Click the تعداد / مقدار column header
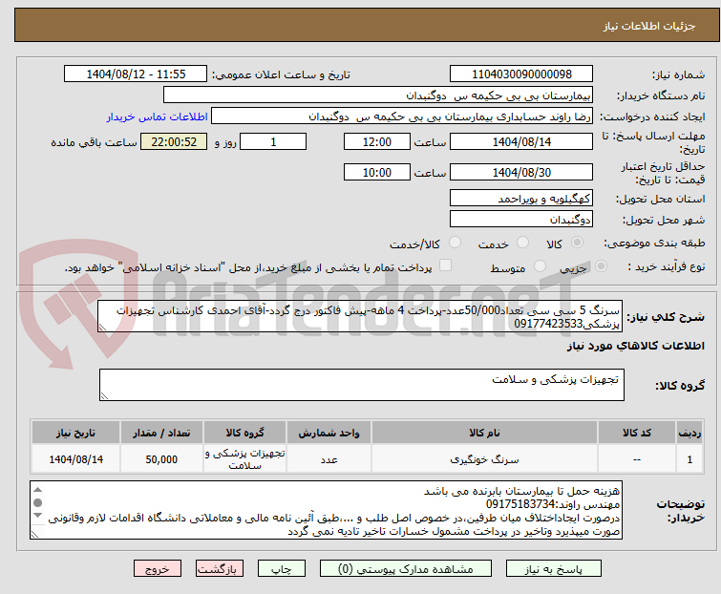 tap(161, 433)
